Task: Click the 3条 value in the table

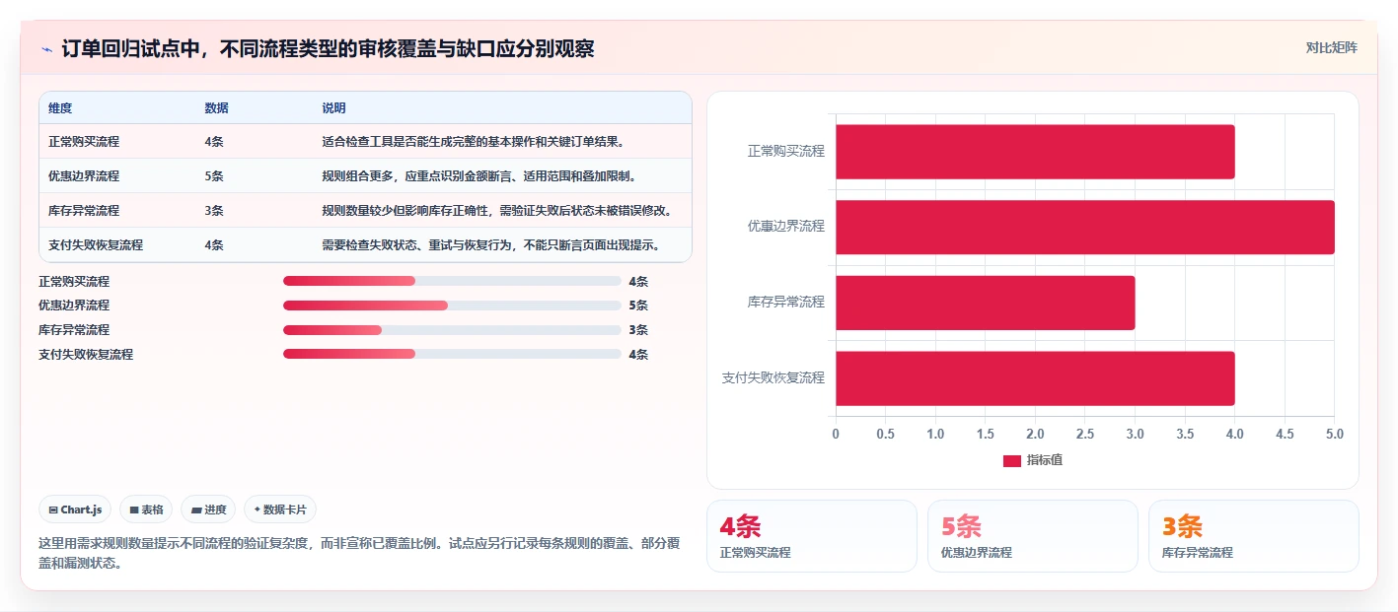Action: tap(214, 211)
